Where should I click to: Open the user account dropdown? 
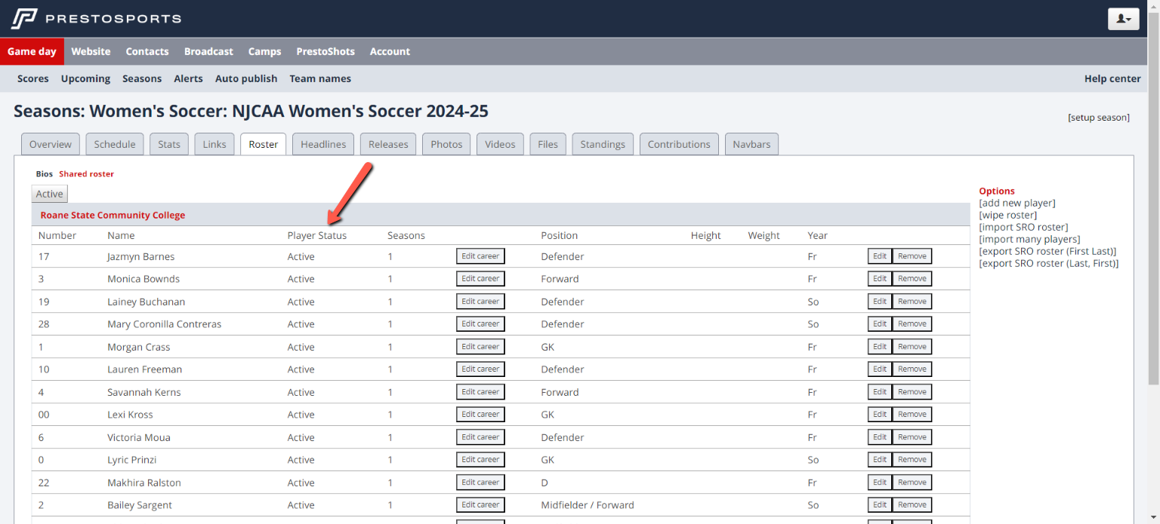tap(1123, 19)
